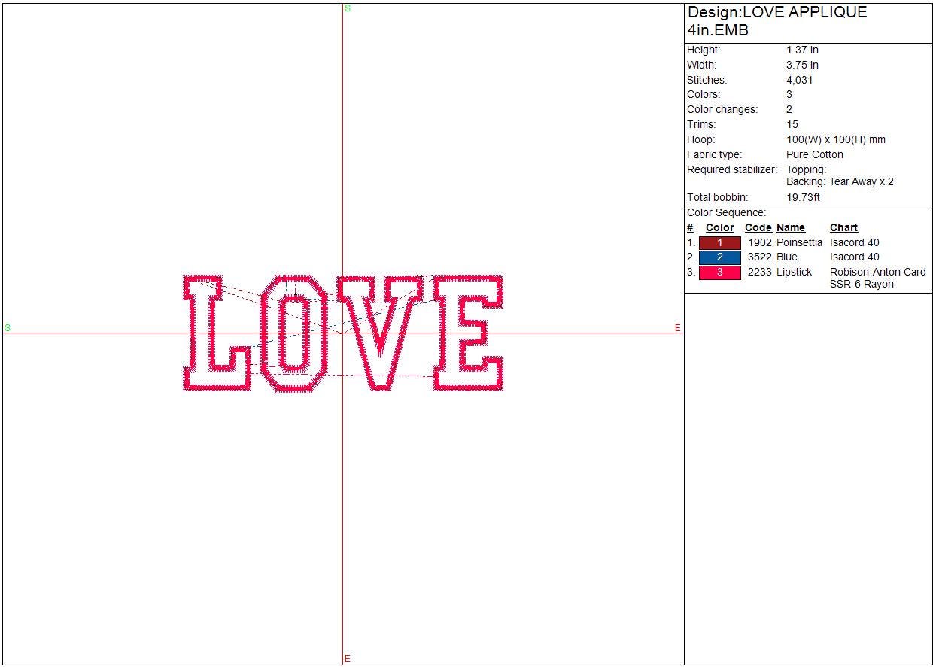936x667 pixels.
Task: Click the stitches count value 4,031
Action: coord(799,80)
